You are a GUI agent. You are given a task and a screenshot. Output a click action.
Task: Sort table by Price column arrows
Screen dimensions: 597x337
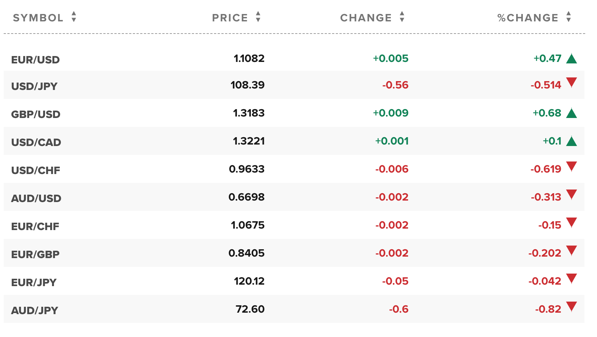click(258, 17)
